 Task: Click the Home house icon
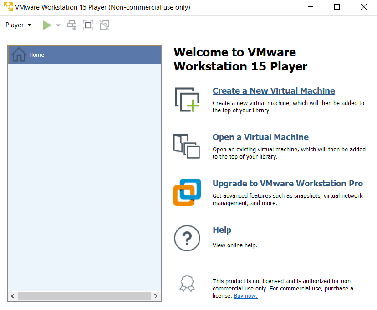(19, 55)
